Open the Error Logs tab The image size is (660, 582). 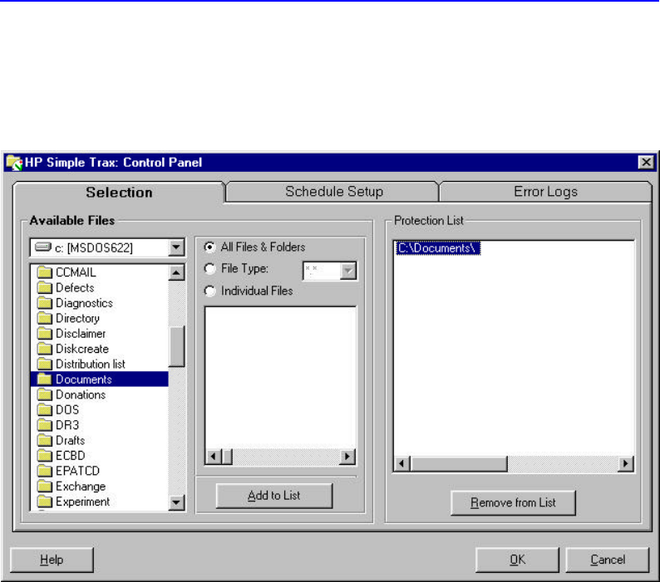click(545, 192)
